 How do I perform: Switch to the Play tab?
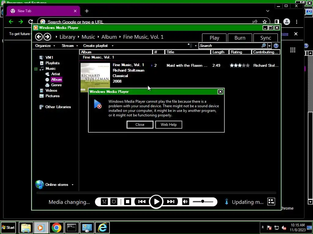(214, 37)
